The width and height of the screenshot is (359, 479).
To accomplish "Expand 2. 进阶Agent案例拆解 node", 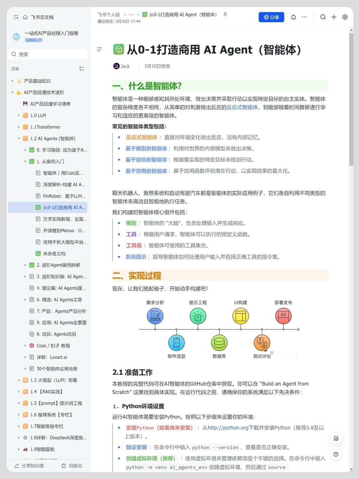I will [25, 265].
